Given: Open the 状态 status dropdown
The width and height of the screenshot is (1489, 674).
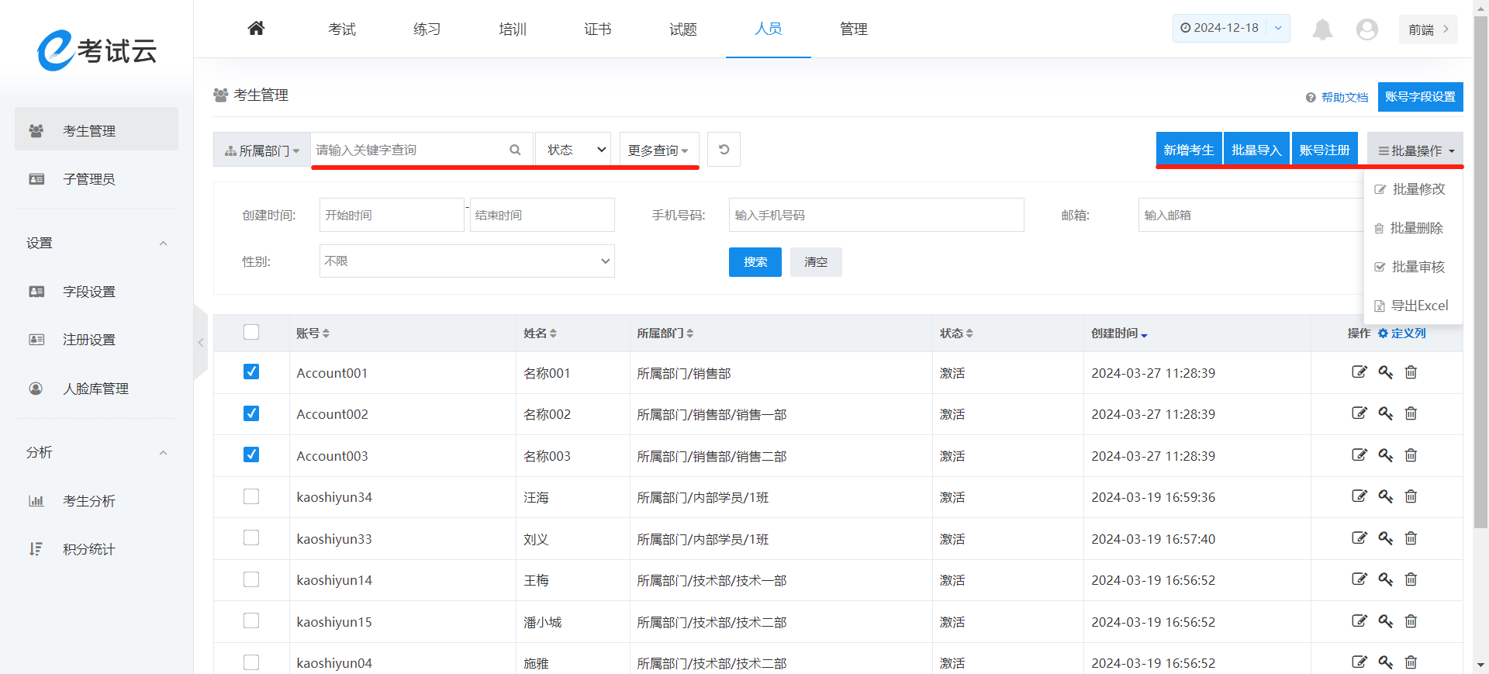Looking at the screenshot, I should (x=573, y=150).
